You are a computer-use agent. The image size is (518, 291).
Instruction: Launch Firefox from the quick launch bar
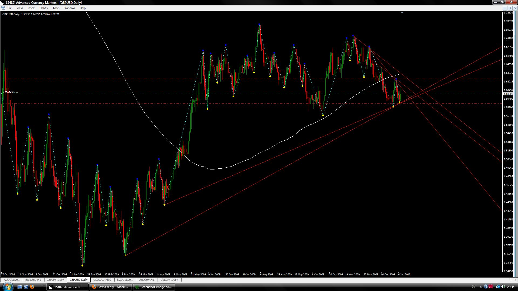tap(32, 287)
